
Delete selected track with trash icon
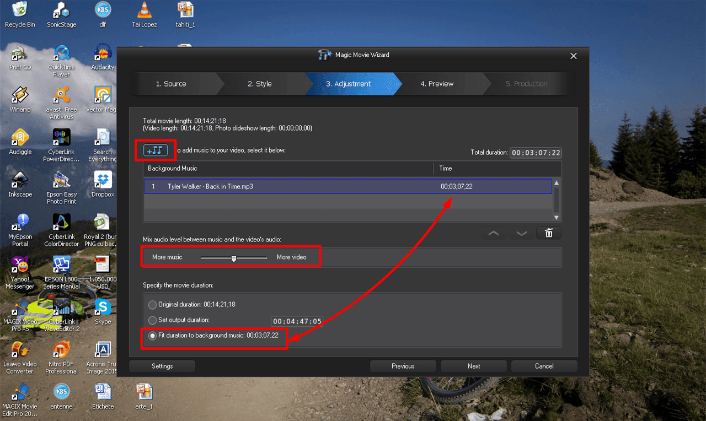point(549,233)
